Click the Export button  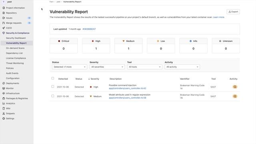[x=233, y=12]
